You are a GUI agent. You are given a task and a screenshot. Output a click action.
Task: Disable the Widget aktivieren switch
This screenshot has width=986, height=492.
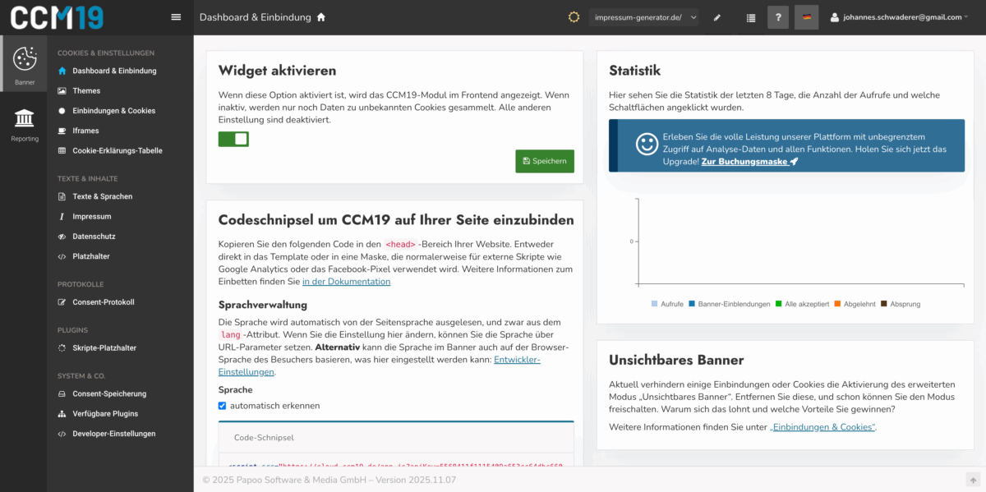click(233, 139)
